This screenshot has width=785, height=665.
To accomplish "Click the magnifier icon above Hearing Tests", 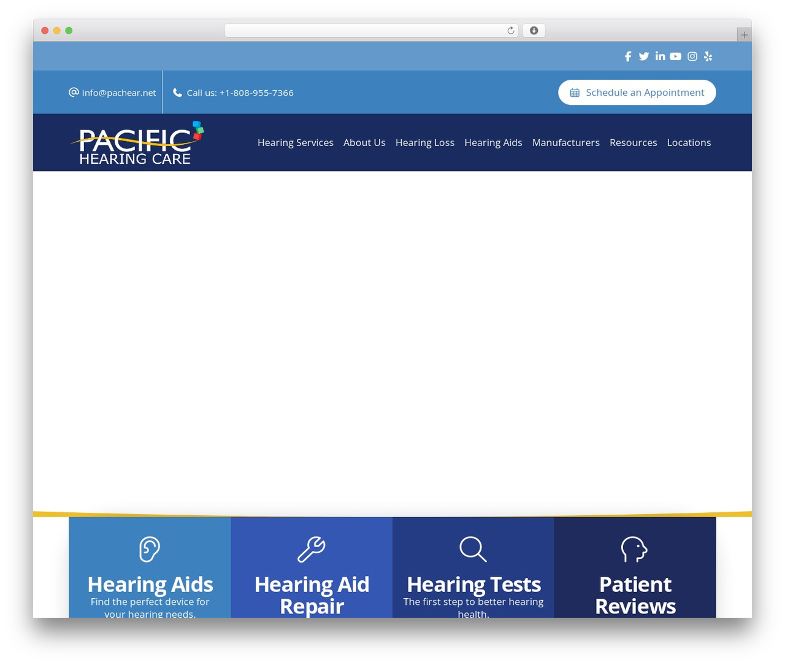I will click(473, 549).
